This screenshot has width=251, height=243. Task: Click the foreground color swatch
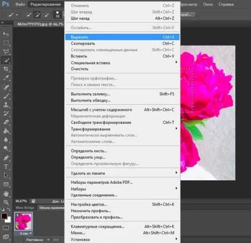tap(4, 216)
